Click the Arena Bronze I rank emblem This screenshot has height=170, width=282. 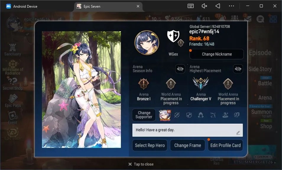[x=144, y=84]
